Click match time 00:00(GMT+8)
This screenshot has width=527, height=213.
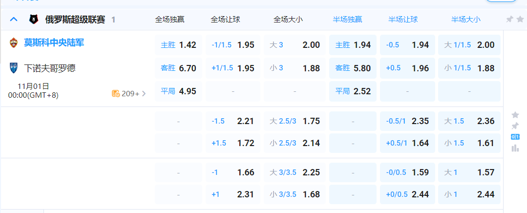point(33,95)
